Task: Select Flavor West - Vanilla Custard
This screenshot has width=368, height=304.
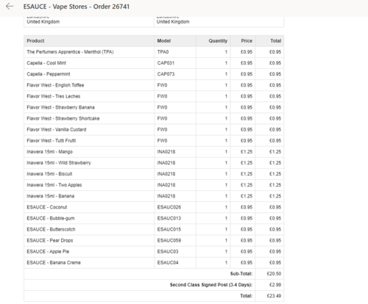Action: [x=57, y=129]
